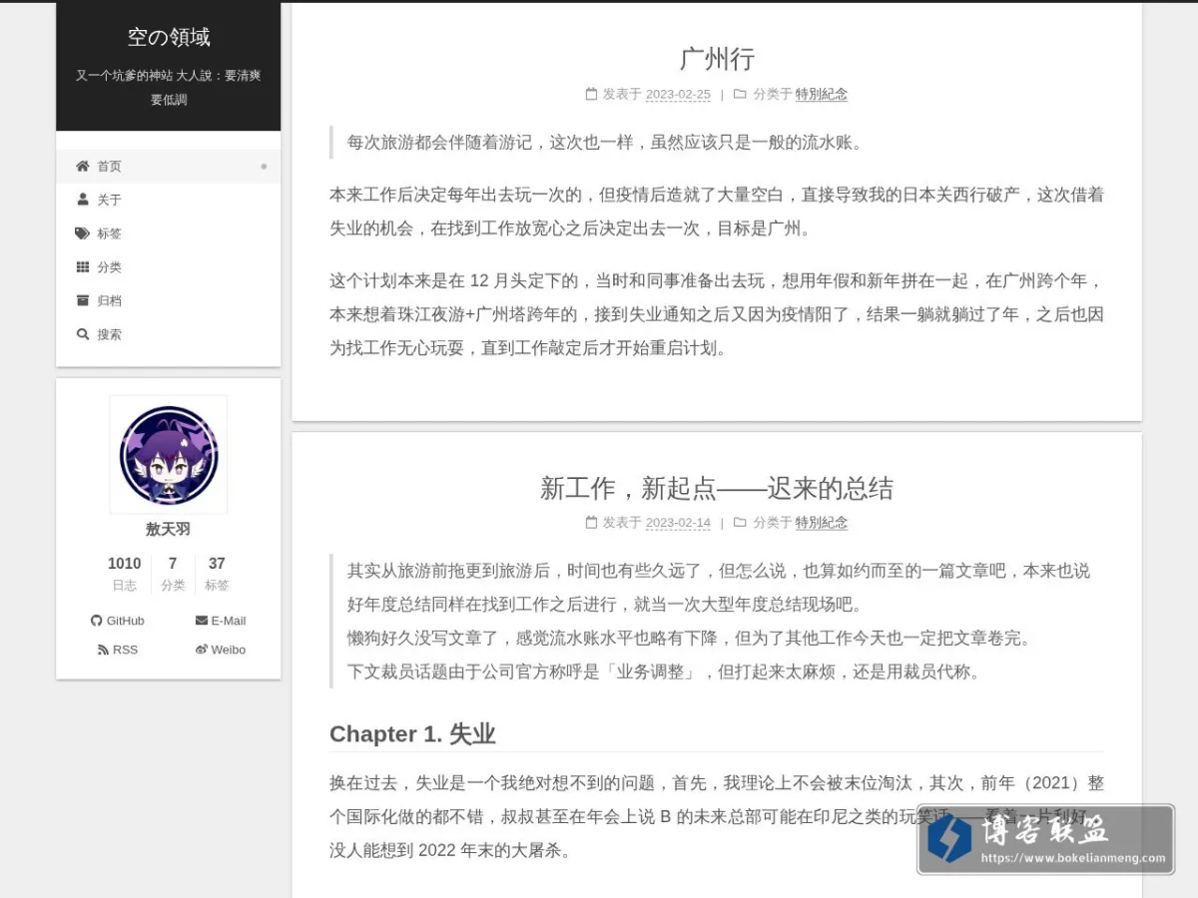Open the 标签 menu item
Viewport: 1198px width, 898px height.
(168, 233)
